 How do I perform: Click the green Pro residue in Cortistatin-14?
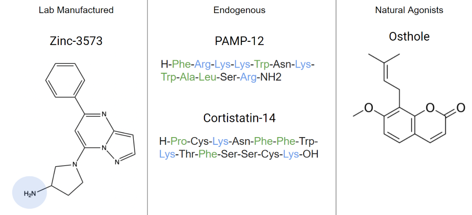click(x=180, y=142)
